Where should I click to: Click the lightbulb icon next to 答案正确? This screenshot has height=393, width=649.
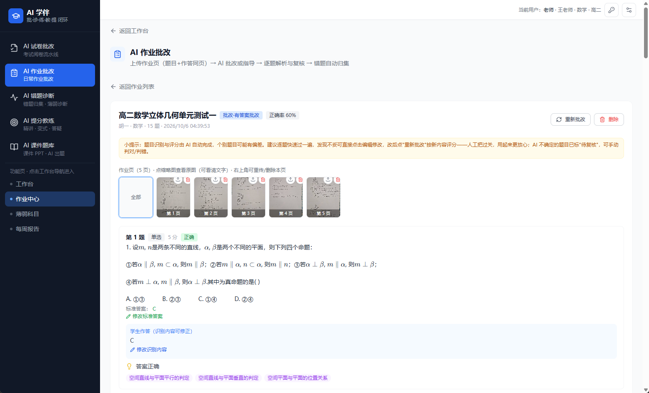point(129,366)
